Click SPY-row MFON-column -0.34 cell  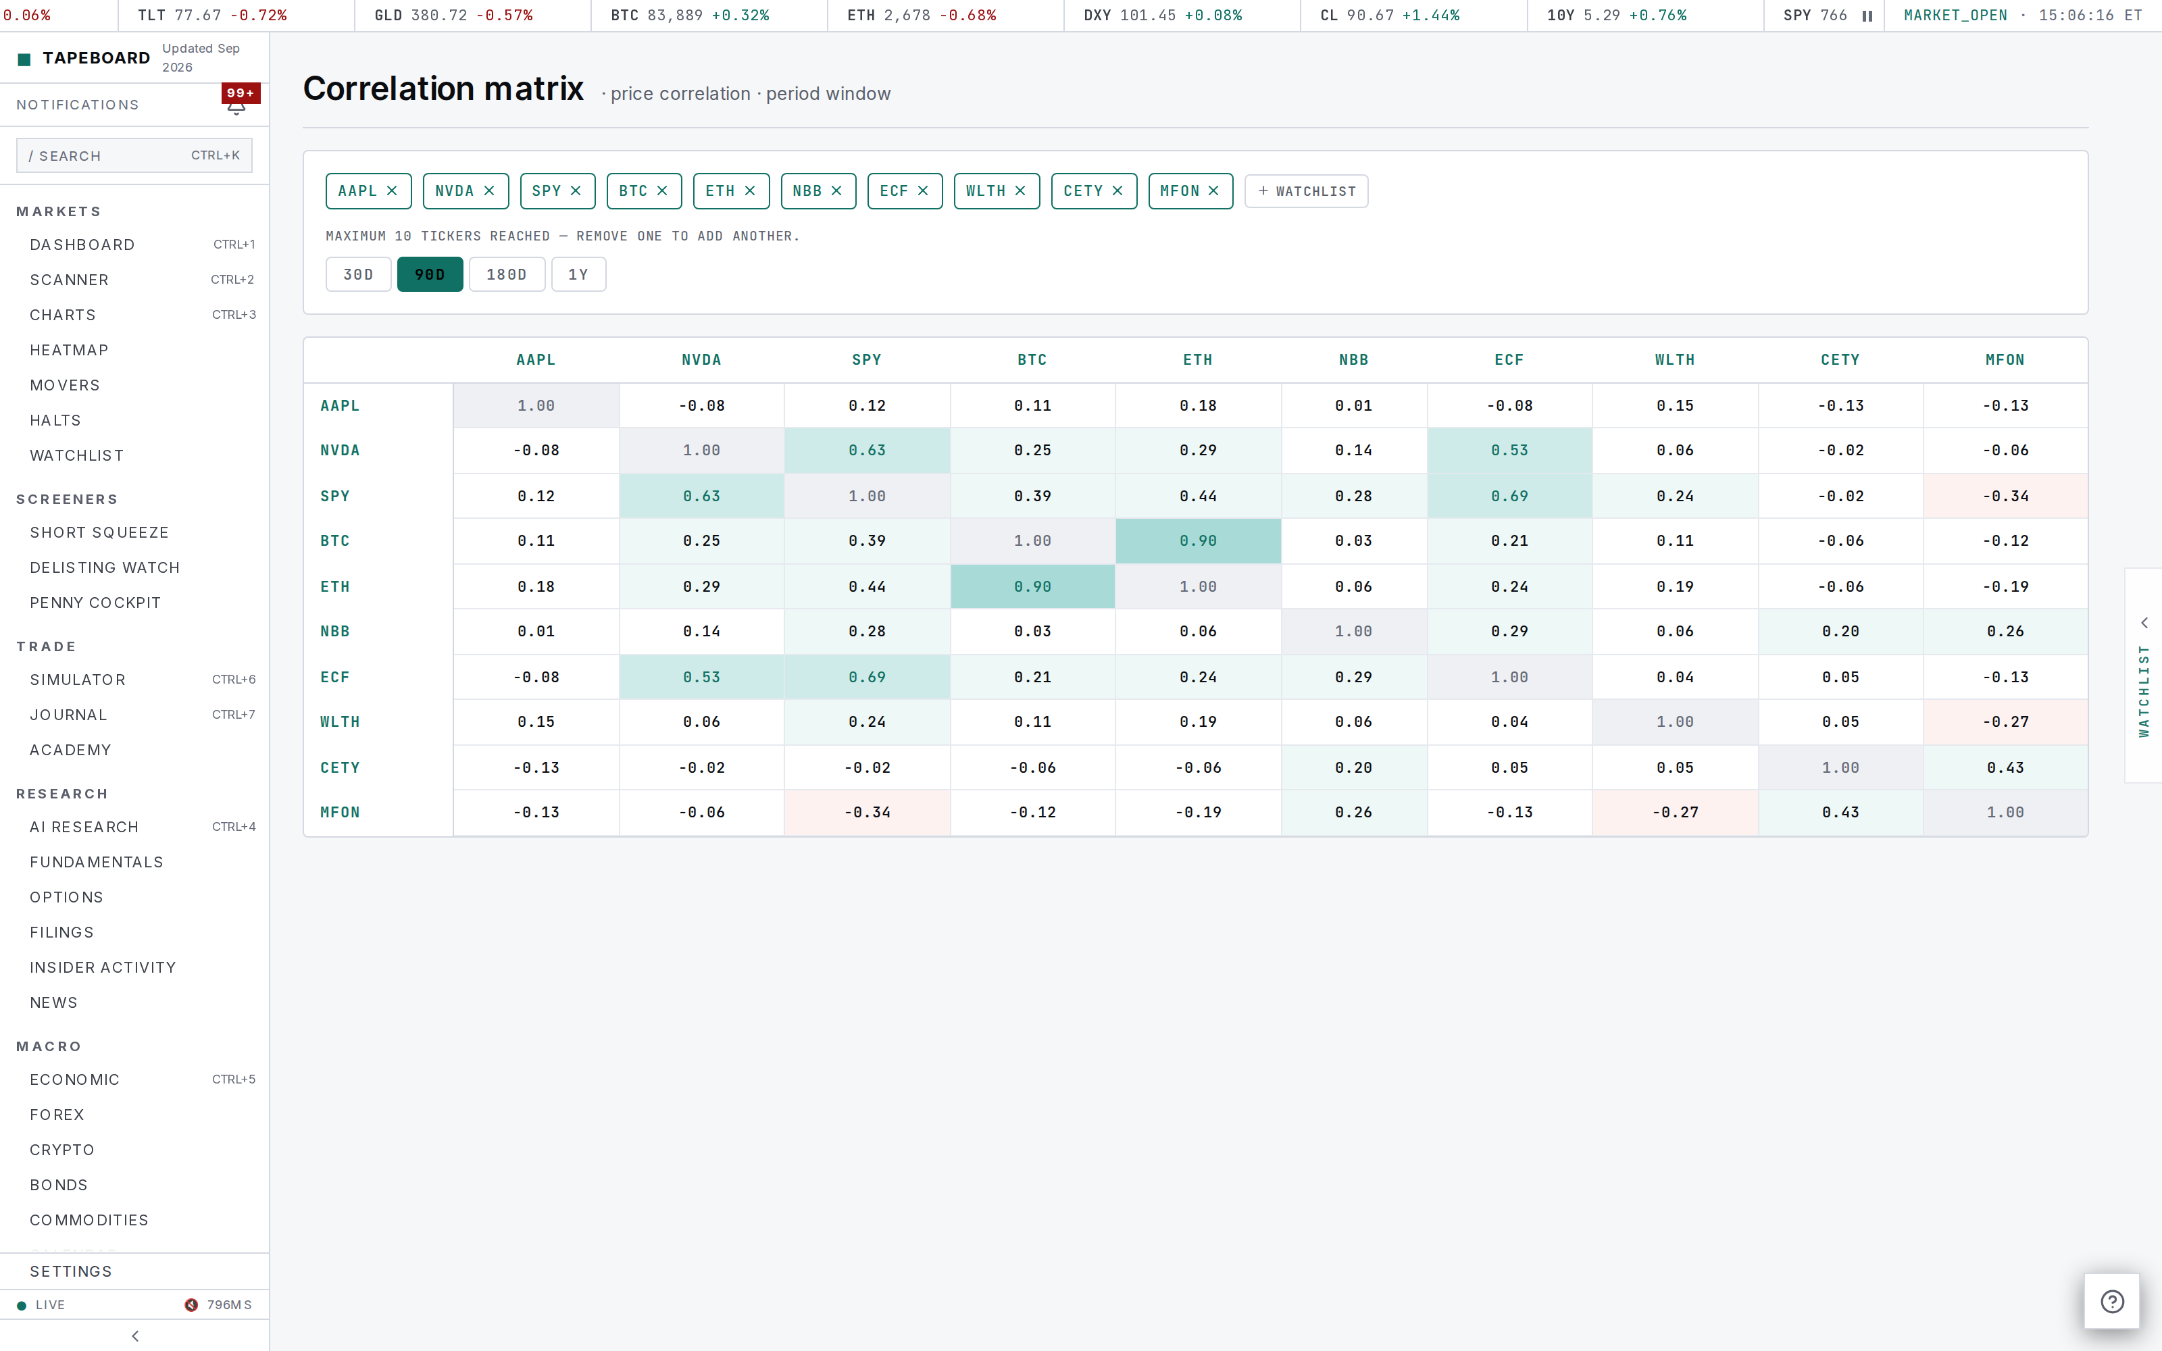[2006, 496]
